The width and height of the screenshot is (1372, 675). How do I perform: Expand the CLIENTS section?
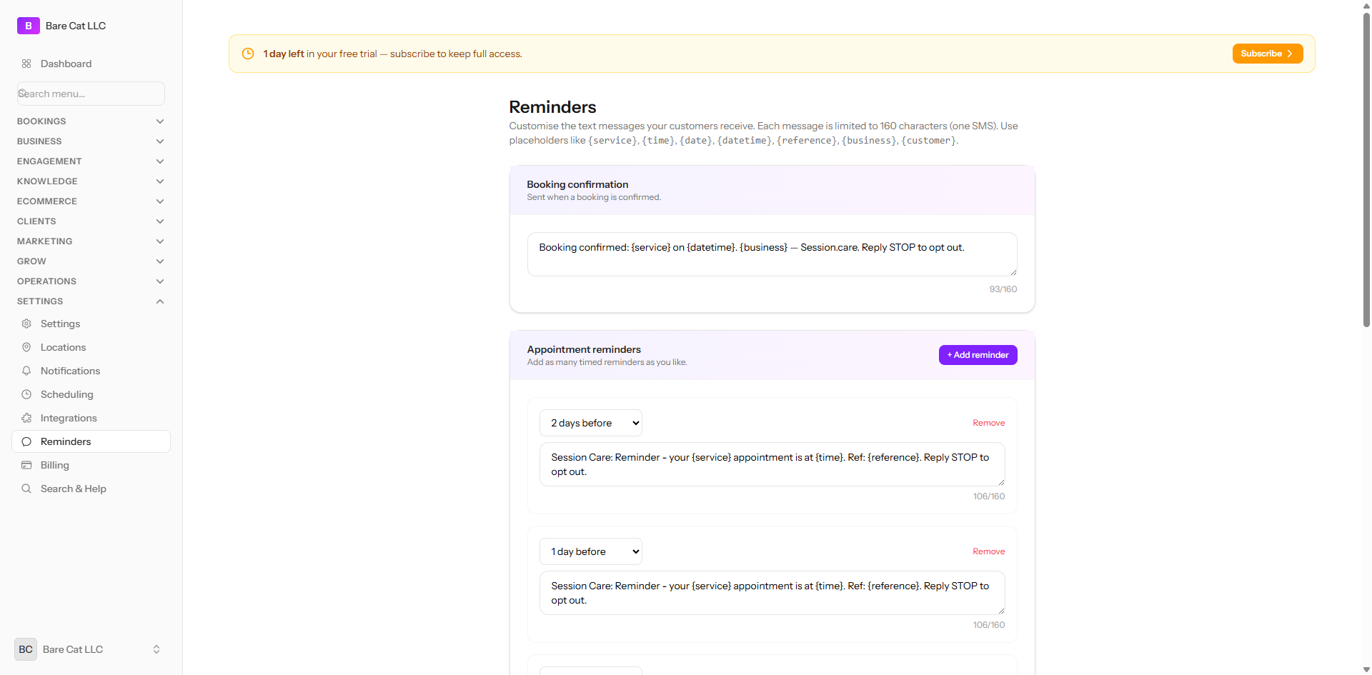point(91,221)
